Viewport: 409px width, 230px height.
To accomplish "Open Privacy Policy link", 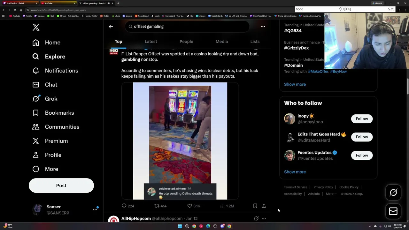I will tap(323, 187).
